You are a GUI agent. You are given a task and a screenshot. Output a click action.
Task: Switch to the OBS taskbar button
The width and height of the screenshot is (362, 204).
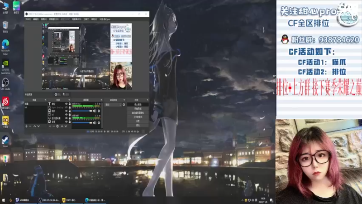(49, 200)
